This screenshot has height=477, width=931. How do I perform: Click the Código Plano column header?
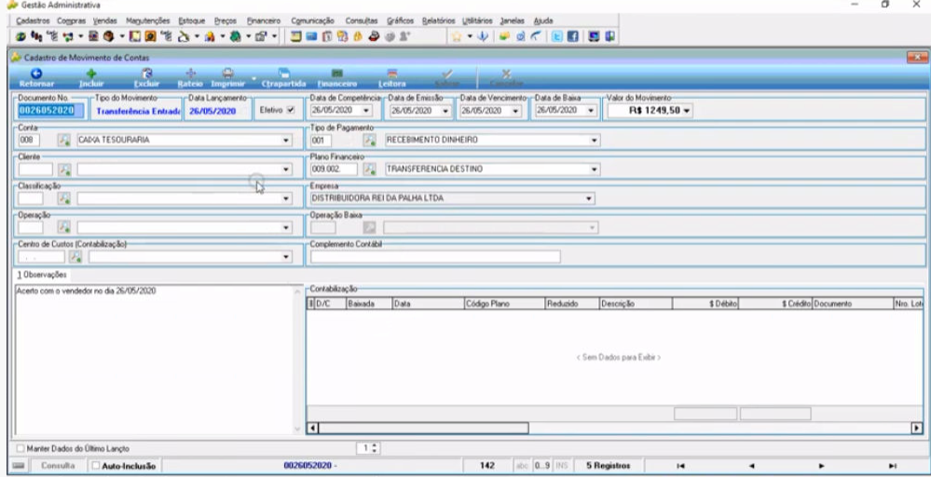click(504, 304)
